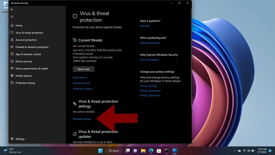275x155 pixels.
Task: Open the Manage providers link
Action: (x=150, y=43)
